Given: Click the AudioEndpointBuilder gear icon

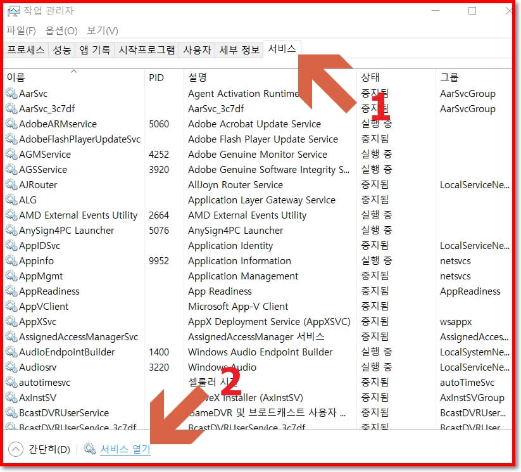Looking at the screenshot, I should (11, 352).
